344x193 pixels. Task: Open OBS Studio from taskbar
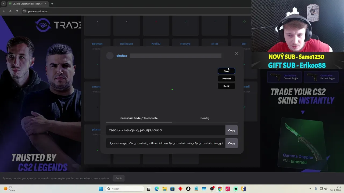pos(212,189)
